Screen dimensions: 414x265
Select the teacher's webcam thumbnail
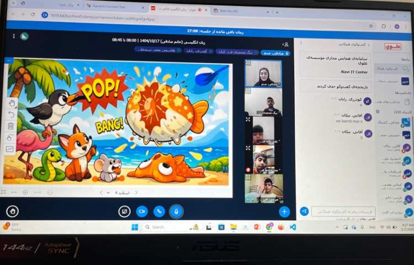pos(263,73)
